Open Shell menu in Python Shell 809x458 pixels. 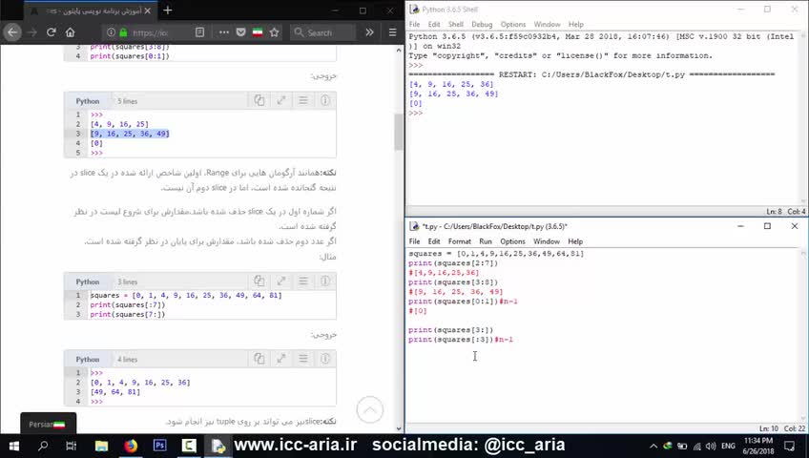[x=456, y=24]
